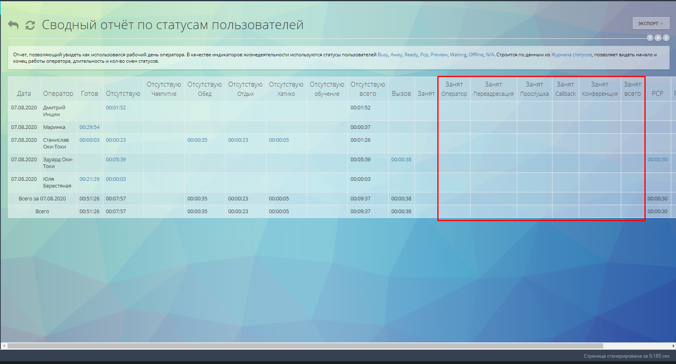Open the Журнала статусов link
Screen dimensions: 676x364
571,55
